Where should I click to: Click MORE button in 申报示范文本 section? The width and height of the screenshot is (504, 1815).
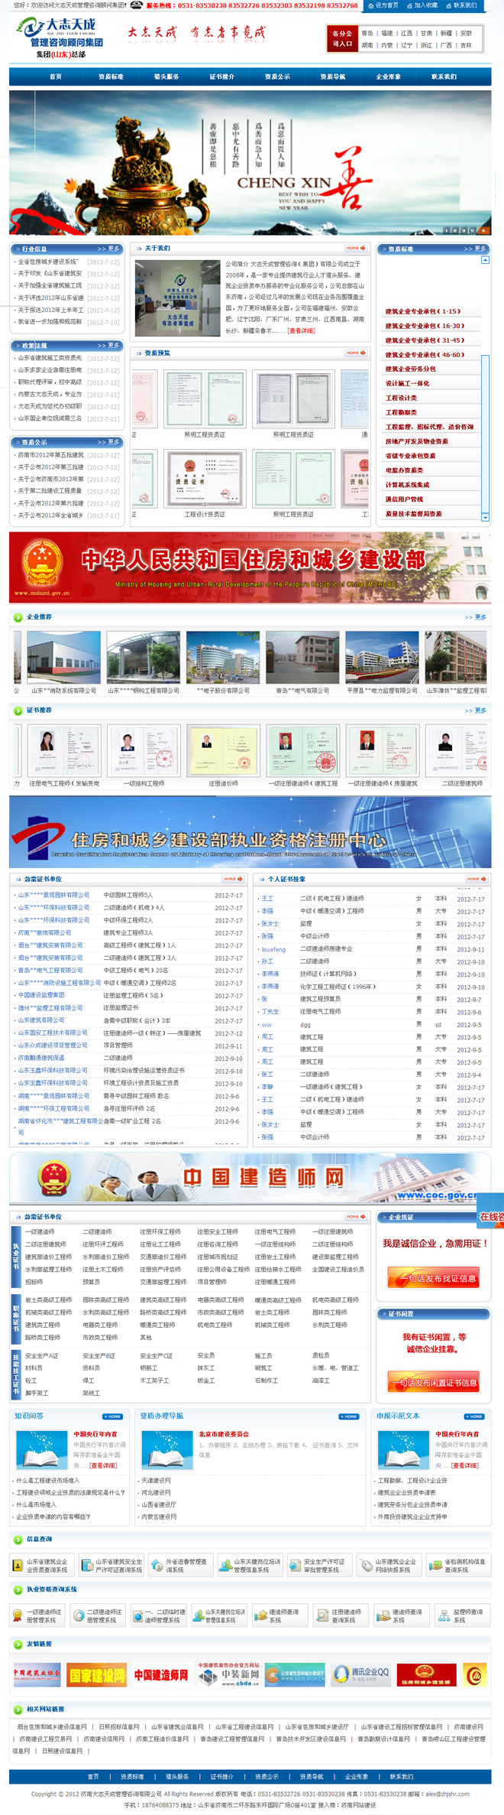(474, 1417)
